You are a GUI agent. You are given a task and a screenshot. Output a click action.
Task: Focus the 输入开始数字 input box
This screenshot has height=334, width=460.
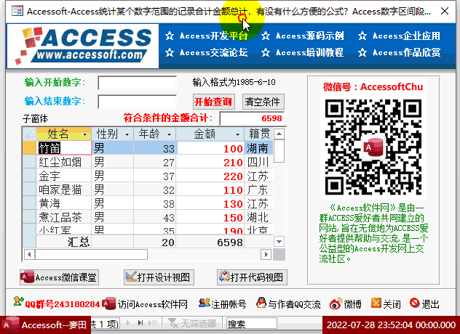(138, 83)
